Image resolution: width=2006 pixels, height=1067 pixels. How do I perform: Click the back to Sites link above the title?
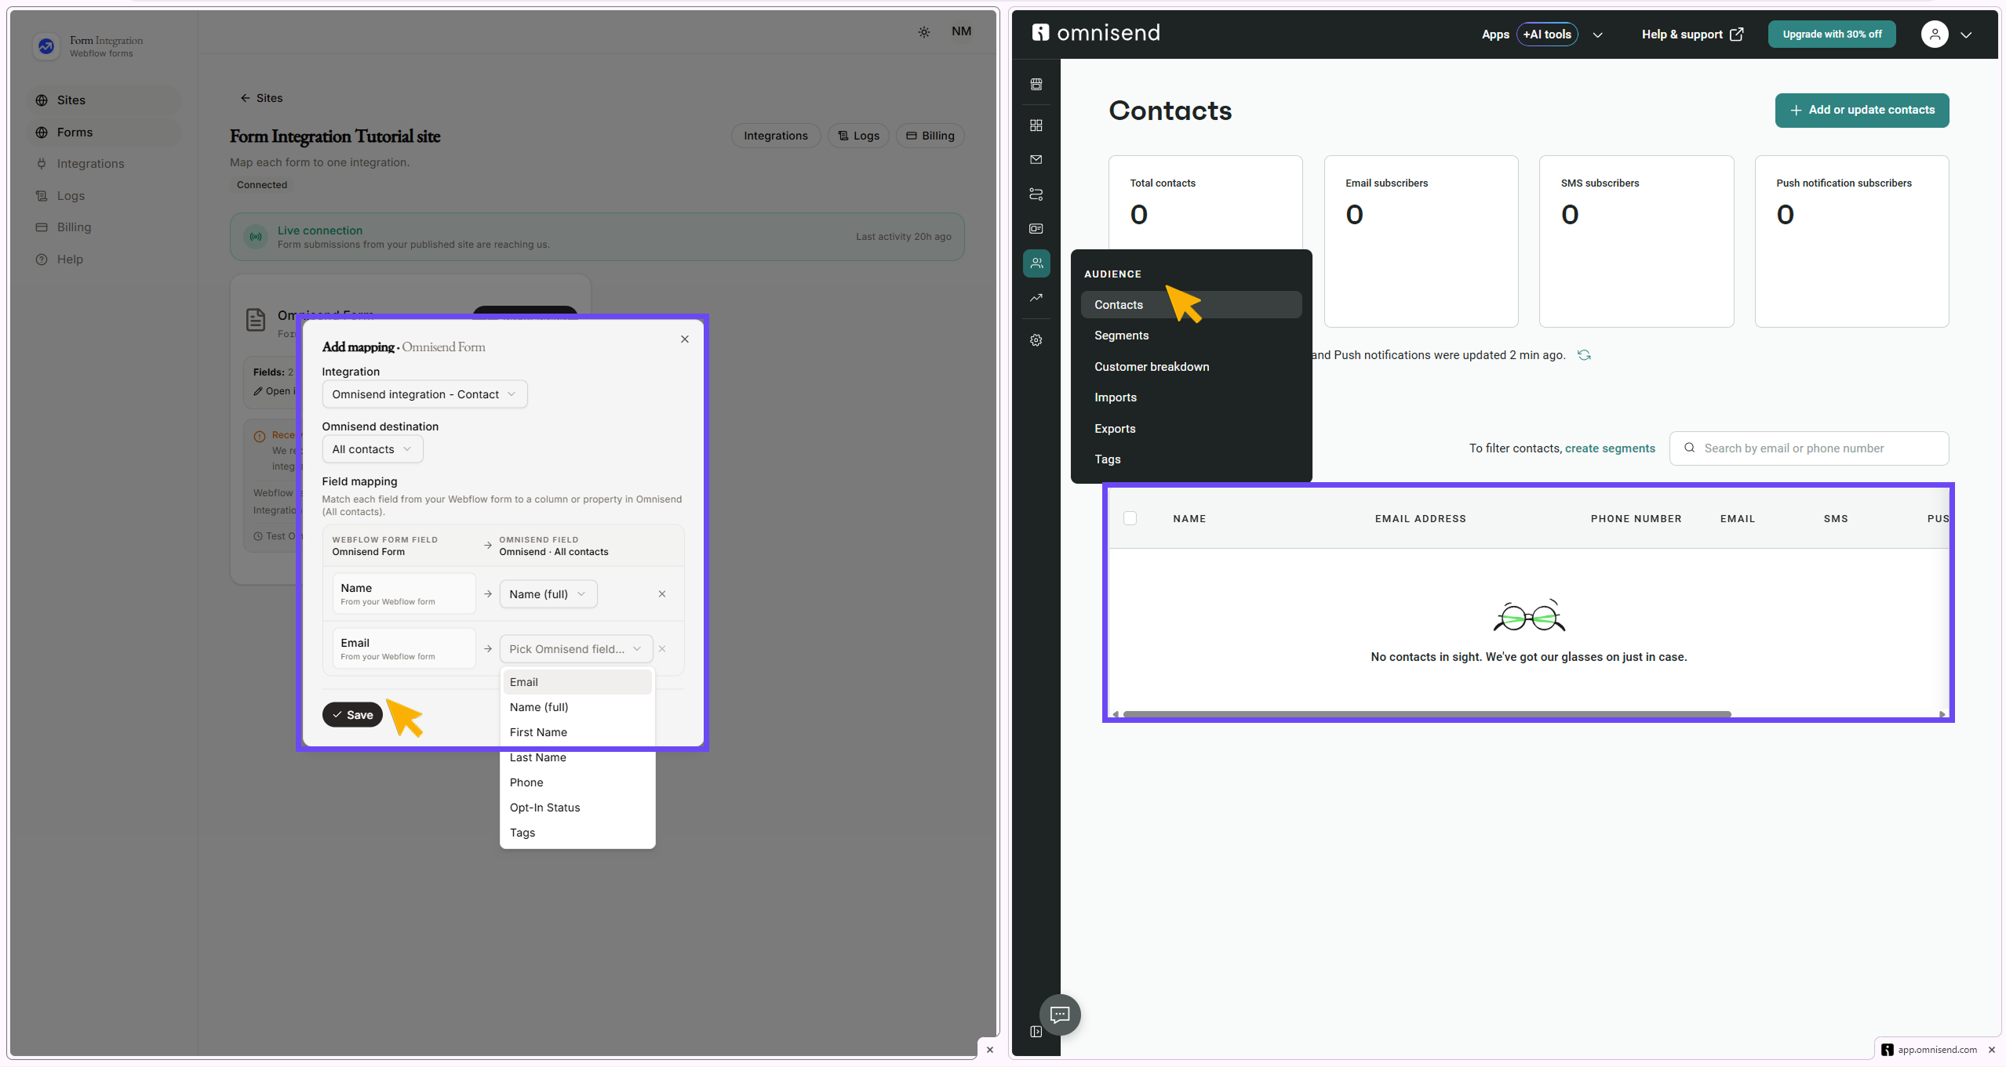point(261,98)
